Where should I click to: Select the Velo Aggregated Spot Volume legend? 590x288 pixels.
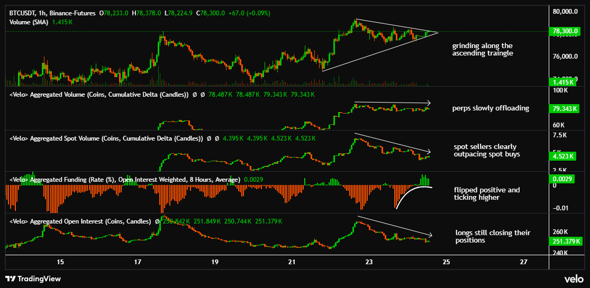106,138
